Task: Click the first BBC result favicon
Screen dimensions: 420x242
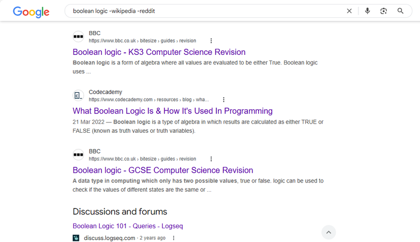Action: click(78, 37)
